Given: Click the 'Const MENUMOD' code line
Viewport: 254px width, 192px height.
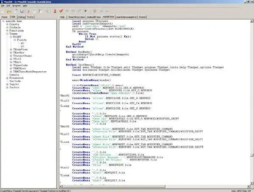Looking at the screenshot, I should coord(97,75).
